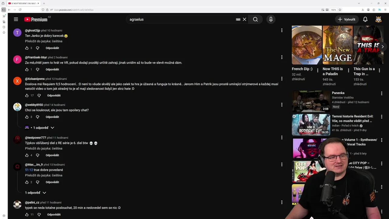Open the account avatar menu
Viewport: 389px width, 219px height.
pos(378,19)
